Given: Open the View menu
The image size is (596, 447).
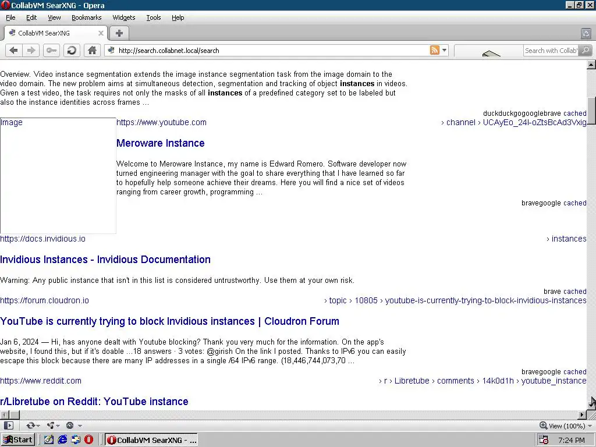Looking at the screenshot, I should (x=54, y=17).
